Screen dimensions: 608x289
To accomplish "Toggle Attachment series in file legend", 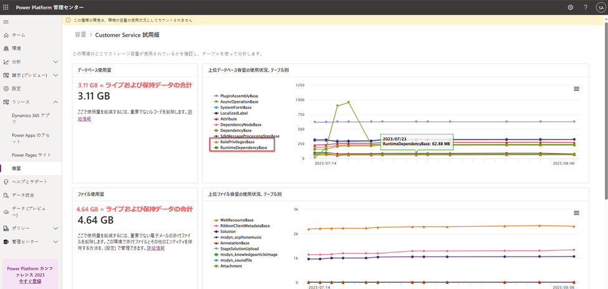I will (228, 266).
